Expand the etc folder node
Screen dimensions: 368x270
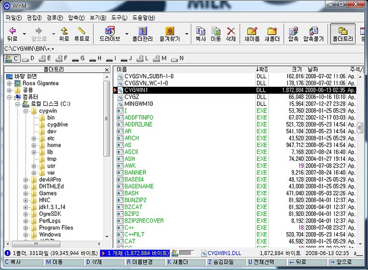tap(34, 138)
